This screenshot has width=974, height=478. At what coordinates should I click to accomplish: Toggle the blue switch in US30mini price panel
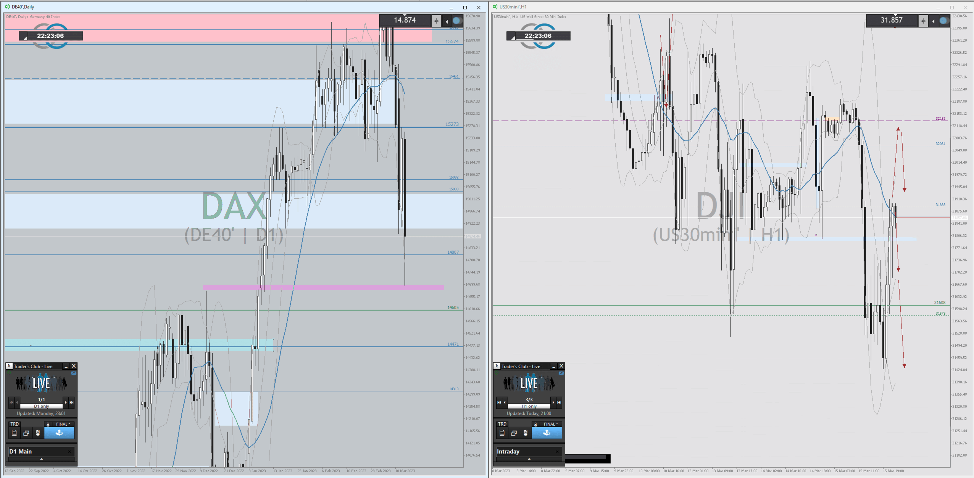click(944, 21)
